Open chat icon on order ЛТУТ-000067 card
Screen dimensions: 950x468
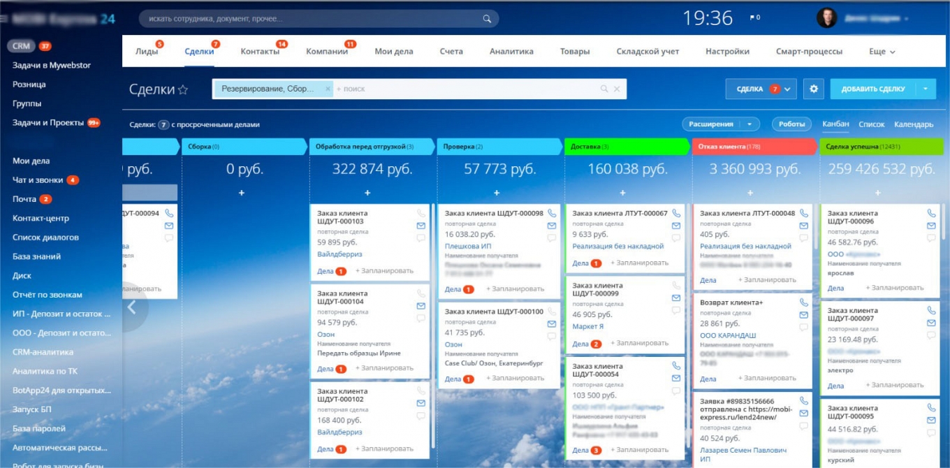[x=675, y=238]
